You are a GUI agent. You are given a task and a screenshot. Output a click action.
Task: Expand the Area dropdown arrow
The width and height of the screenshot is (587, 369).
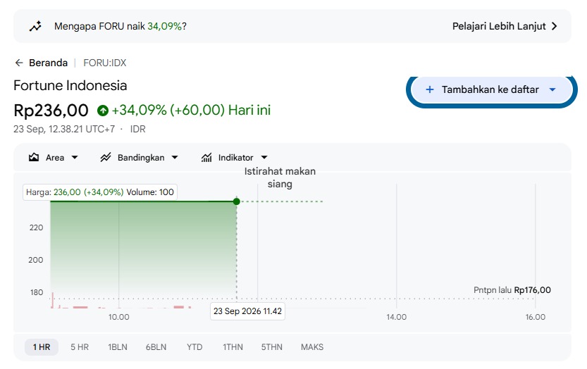coord(75,158)
